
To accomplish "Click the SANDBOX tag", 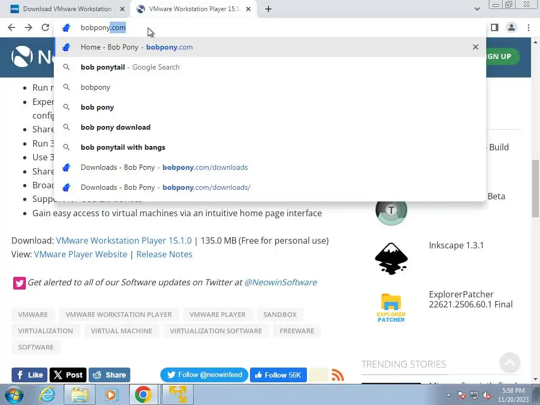I will tap(280, 314).
